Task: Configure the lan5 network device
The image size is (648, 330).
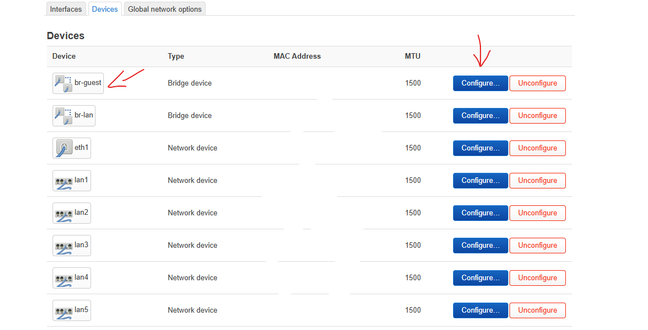Action: [x=480, y=310]
